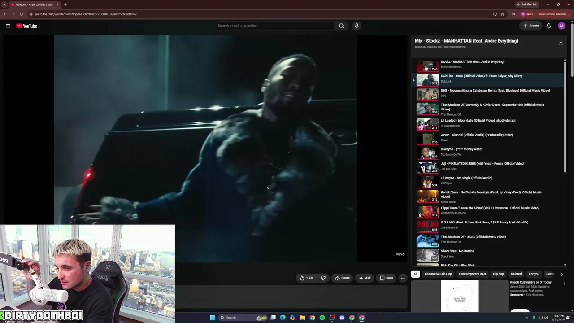Dislike the video with thumbs down
574x323 pixels.
click(323, 278)
